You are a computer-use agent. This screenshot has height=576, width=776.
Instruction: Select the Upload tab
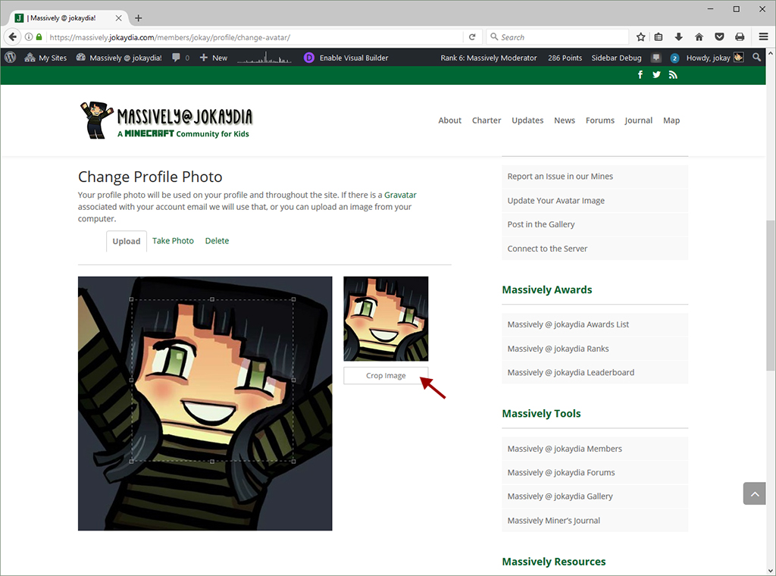(127, 241)
